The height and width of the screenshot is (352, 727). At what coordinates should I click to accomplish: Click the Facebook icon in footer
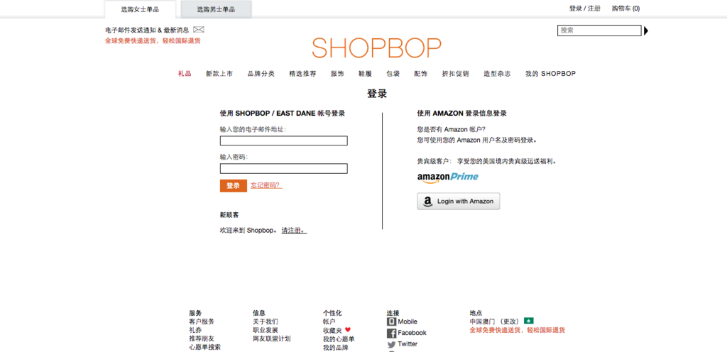391,333
